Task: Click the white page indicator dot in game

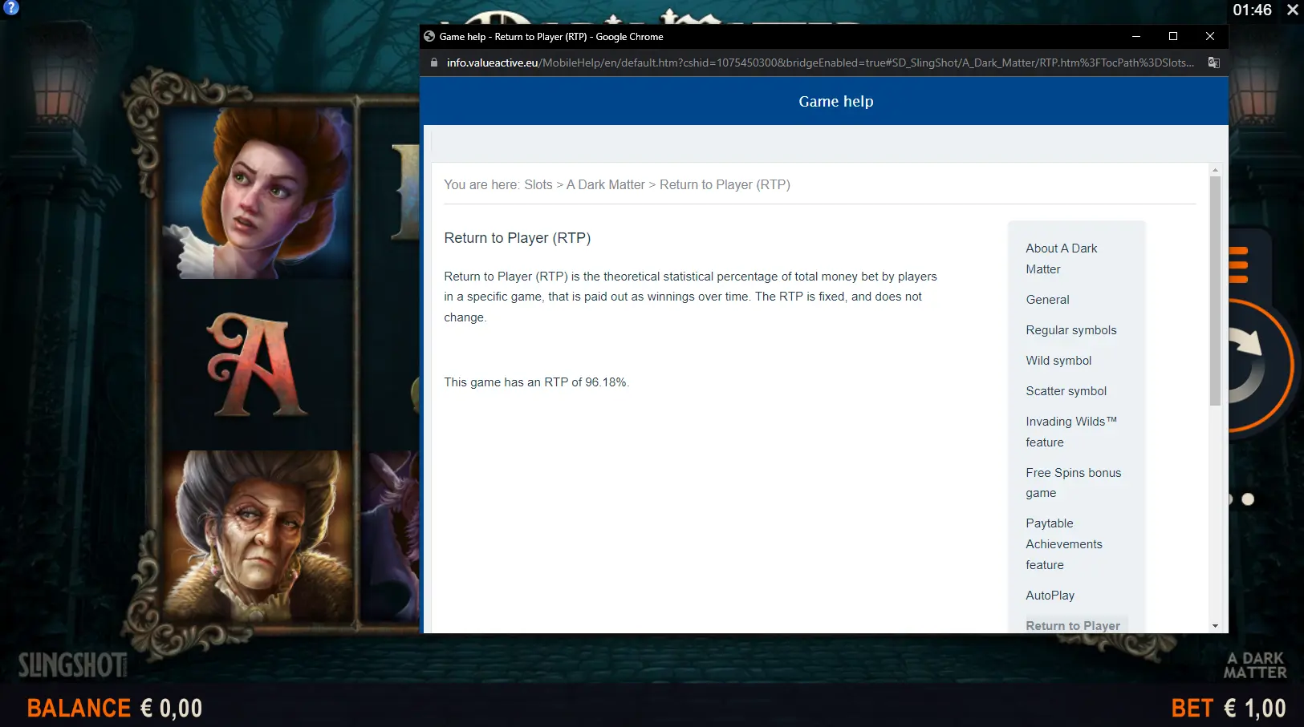Action: coord(1248,499)
